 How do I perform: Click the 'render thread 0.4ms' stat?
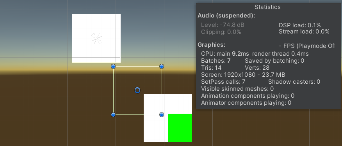pyautogui.click(x=280, y=54)
